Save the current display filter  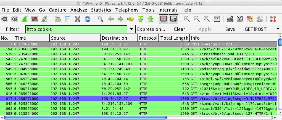click(x=230, y=29)
